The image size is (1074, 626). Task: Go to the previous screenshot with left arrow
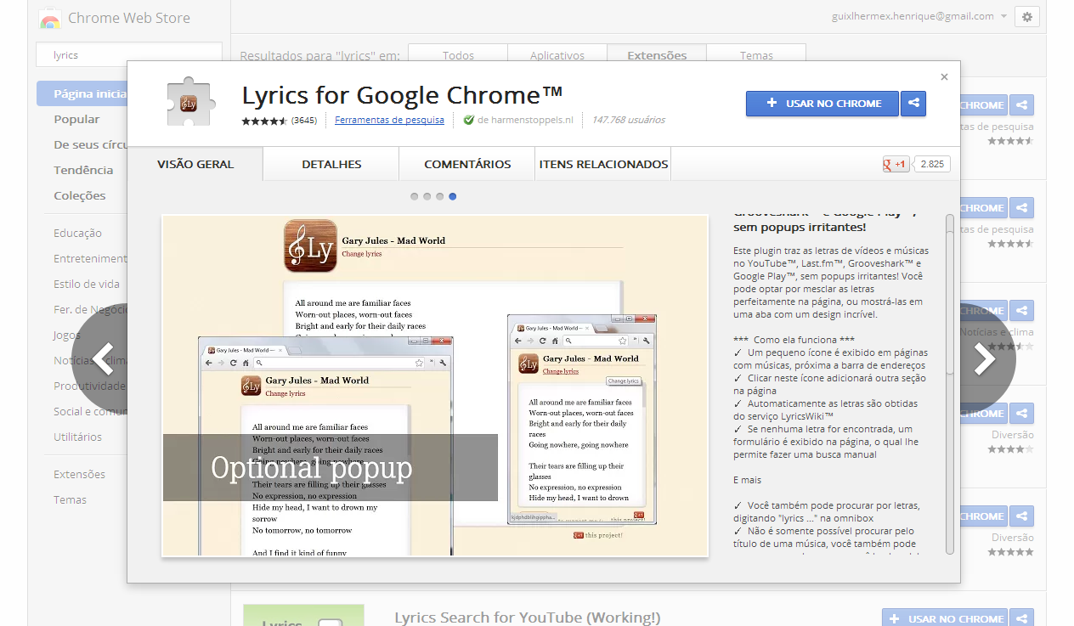pyautogui.click(x=101, y=358)
